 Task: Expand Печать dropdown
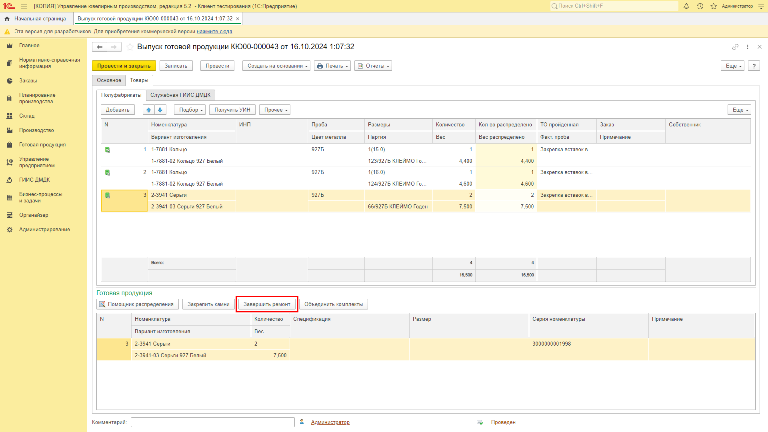click(x=332, y=66)
